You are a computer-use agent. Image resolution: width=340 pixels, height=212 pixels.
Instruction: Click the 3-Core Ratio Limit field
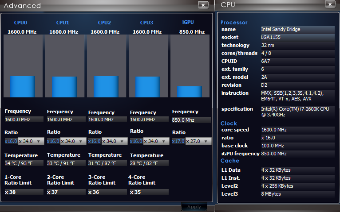pyautogui.click(x=108, y=192)
